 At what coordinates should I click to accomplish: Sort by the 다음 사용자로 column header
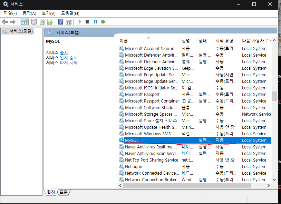coord(256,41)
